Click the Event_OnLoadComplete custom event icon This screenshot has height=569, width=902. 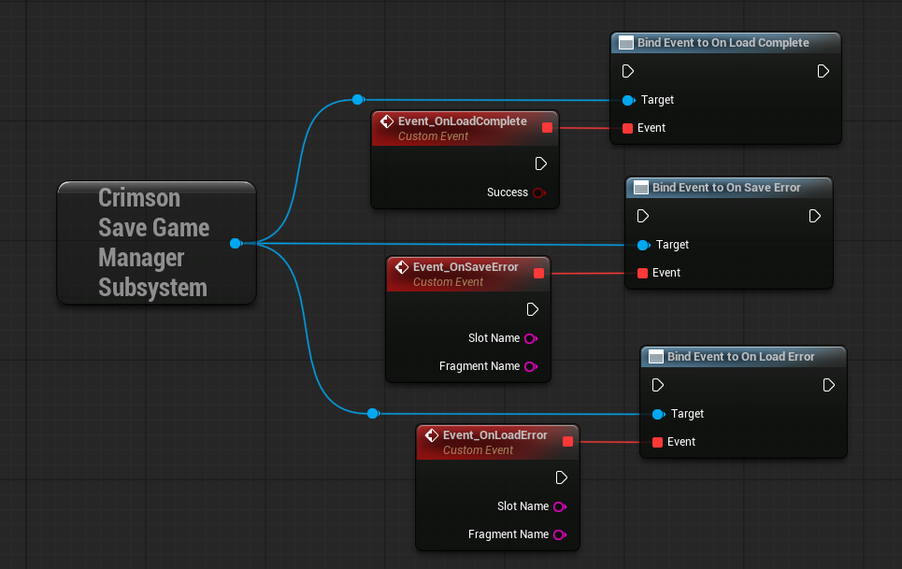(x=387, y=121)
